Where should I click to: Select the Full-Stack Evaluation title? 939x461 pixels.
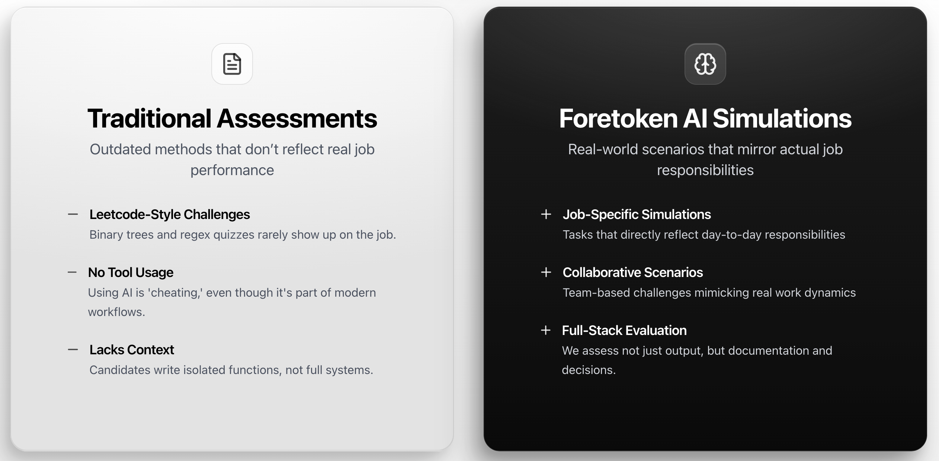point(624,331)
